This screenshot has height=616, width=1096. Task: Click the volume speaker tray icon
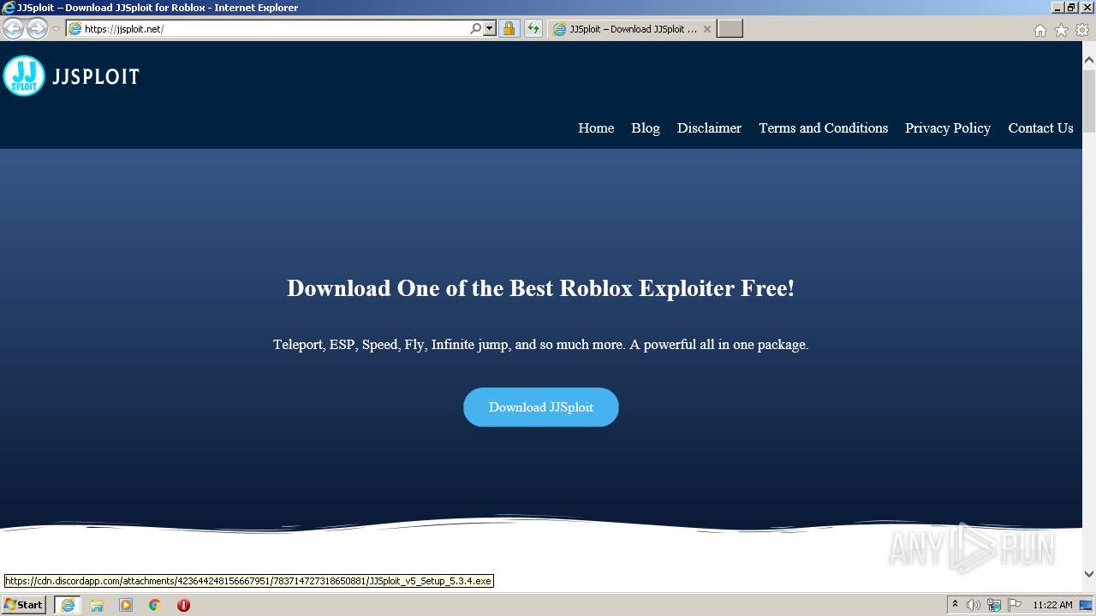[x=974, y=605]
